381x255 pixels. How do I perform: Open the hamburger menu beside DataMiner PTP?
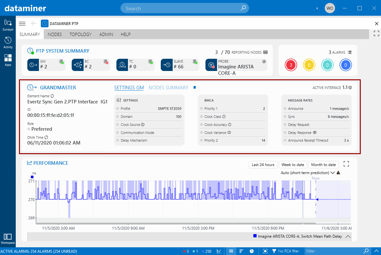click(x=22, y=23)
